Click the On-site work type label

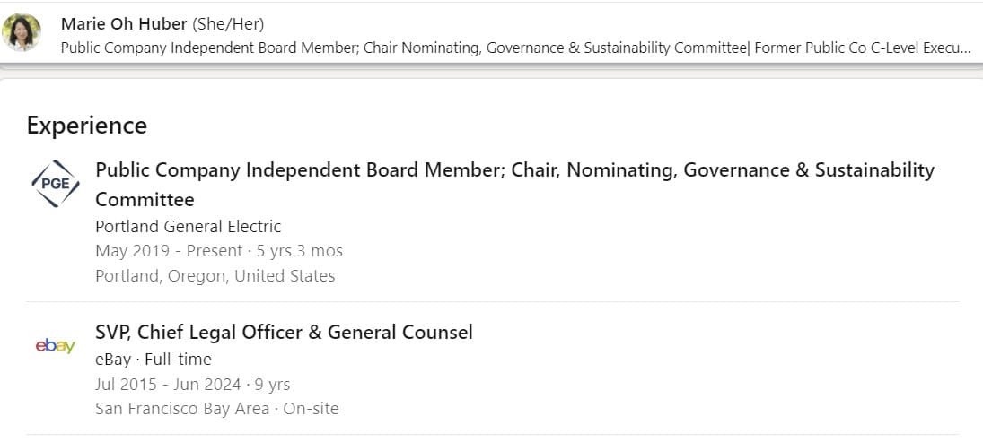[x=311, y=409]
